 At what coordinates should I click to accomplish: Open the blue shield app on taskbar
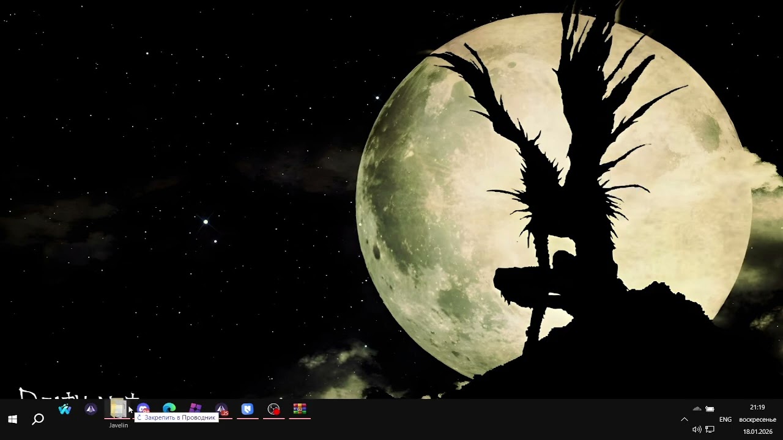tap(247, 409)
